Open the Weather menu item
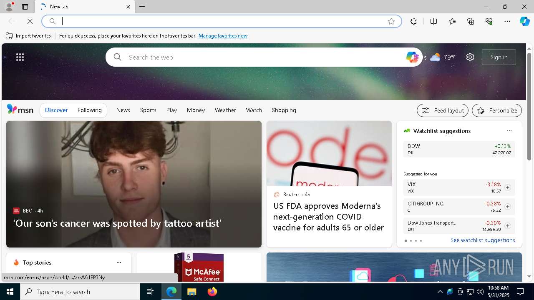 [x=225, y=110]
